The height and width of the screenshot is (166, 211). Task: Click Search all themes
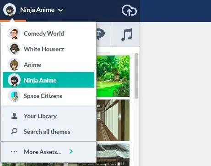tap(49, 132)
